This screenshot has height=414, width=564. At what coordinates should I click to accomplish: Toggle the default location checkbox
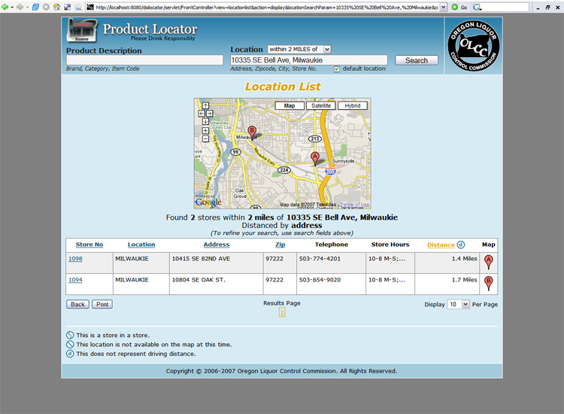[x=337, y=68]
